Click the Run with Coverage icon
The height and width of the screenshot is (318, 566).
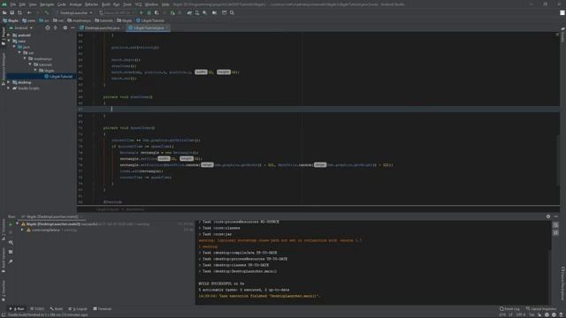(x=157, y=12)
